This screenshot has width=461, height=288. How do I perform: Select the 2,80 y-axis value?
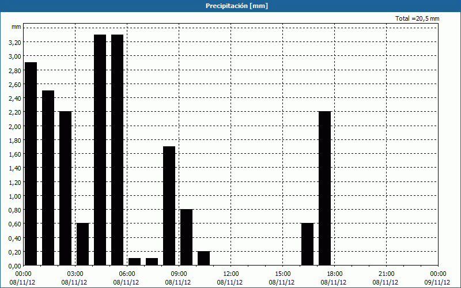point(15,70)
